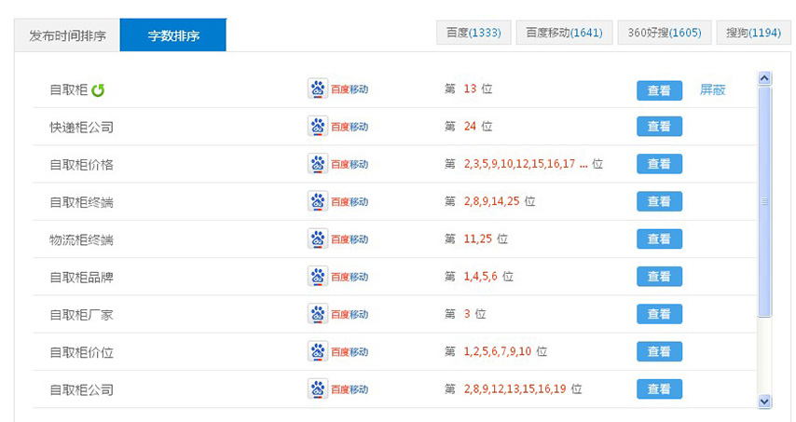Viewport: 796px width, 422px height.
Task: Click the ranking value 24
Action: pos(470,127)
